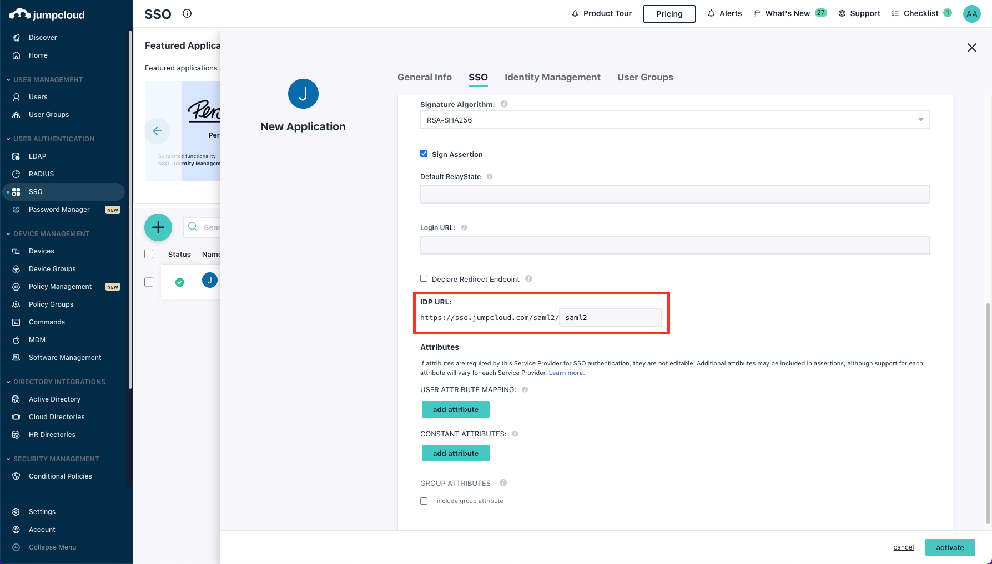Click the Login URL input field

pyautogui.click(x=675, y=245)
